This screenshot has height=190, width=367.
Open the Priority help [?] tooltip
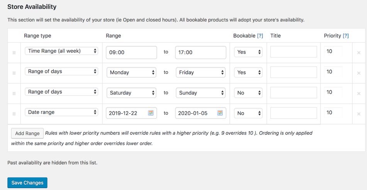[346, 36]
